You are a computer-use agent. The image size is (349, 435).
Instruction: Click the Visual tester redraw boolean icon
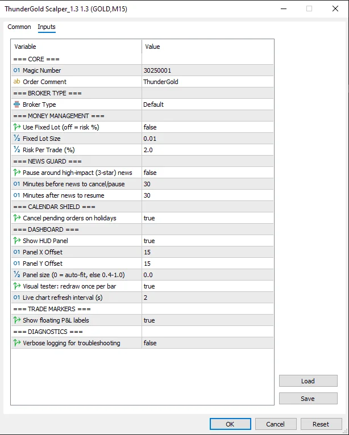click(16, 286)
